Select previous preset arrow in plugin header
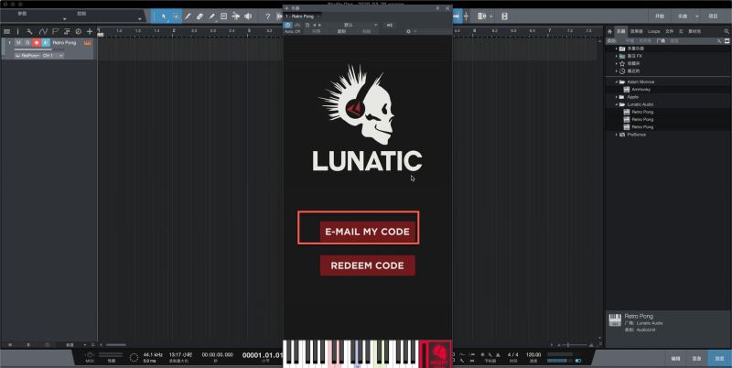Viewport: 732px width, 368px height. coord(314,25)
